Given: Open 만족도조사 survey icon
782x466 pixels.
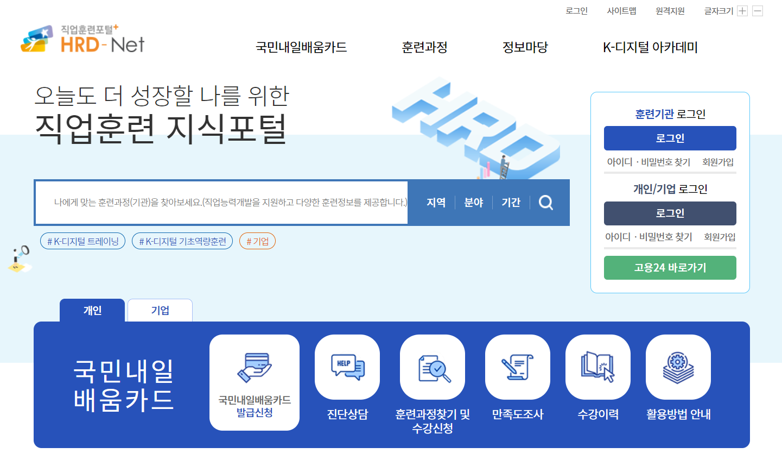Looking at the screenshot, I should (x=518, y=367).
